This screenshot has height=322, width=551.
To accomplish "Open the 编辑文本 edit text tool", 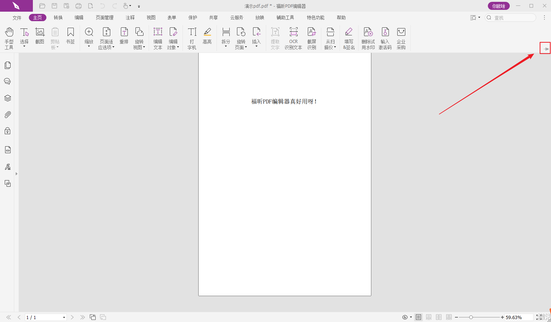I will [158, 38].
